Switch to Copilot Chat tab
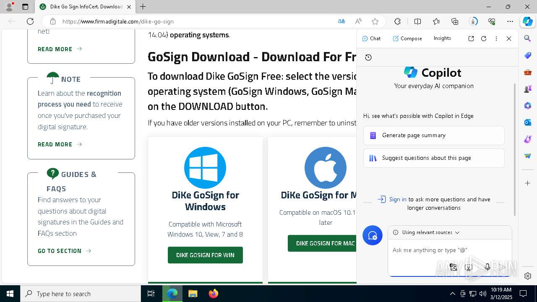 371,38
